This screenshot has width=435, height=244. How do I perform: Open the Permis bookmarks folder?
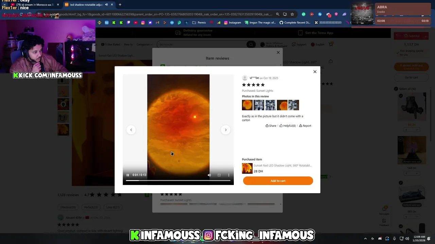point(199,23)
